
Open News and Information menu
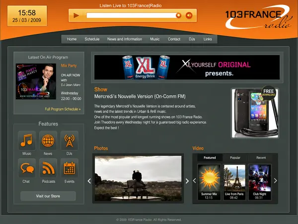point(125,39)
